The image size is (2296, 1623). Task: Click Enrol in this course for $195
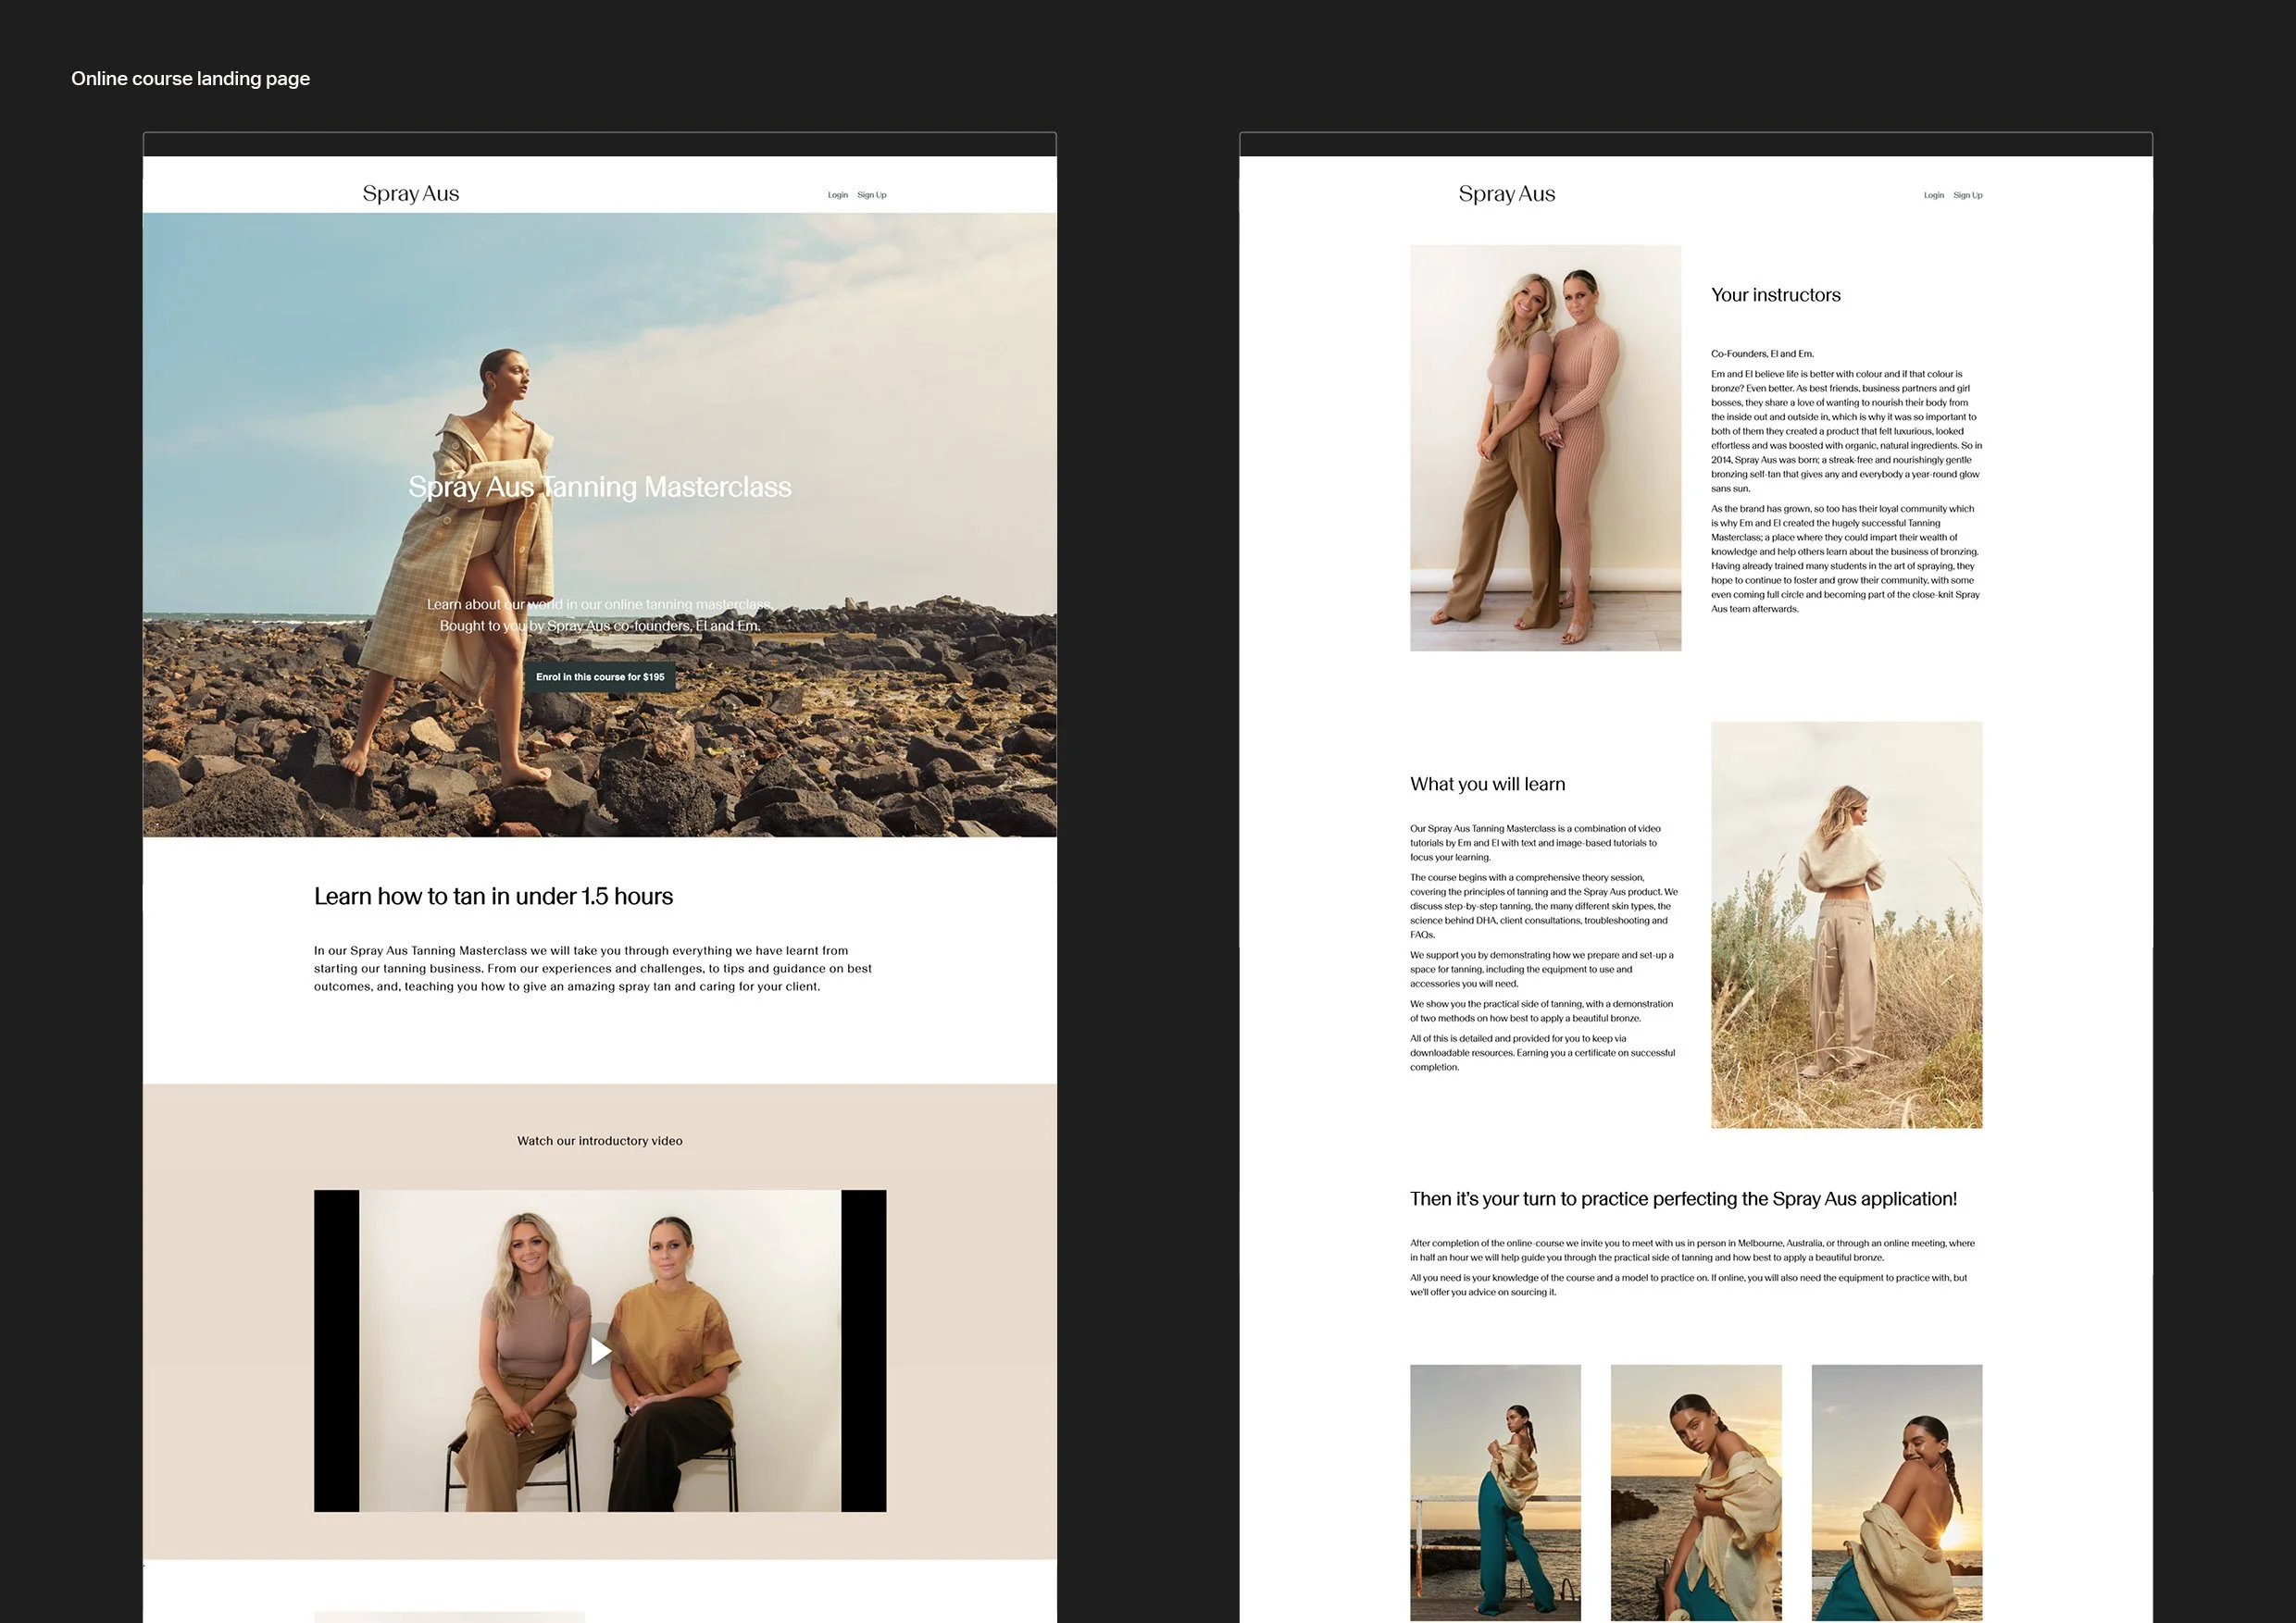[600, 676]
